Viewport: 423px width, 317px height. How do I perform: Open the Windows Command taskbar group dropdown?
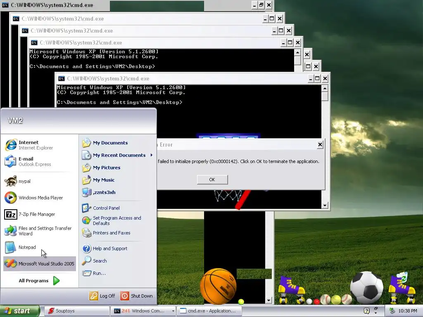tap(173, 311)
